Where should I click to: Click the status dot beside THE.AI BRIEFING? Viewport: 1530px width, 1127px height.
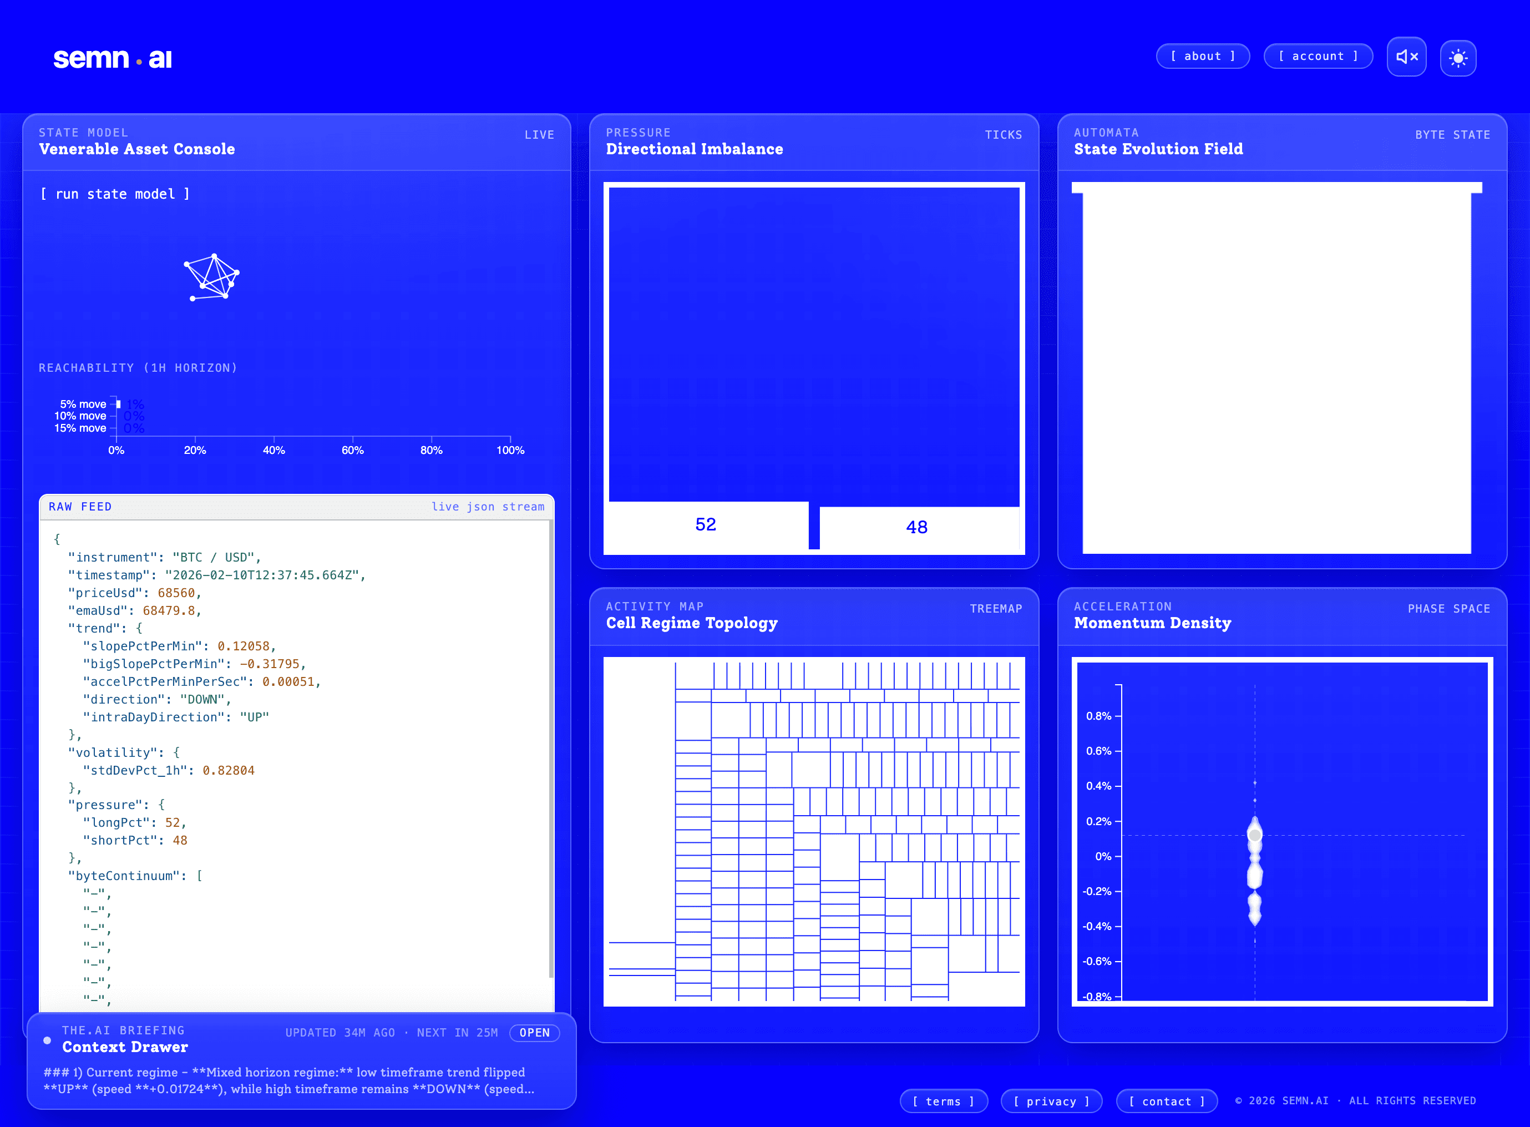(47, 1040)
